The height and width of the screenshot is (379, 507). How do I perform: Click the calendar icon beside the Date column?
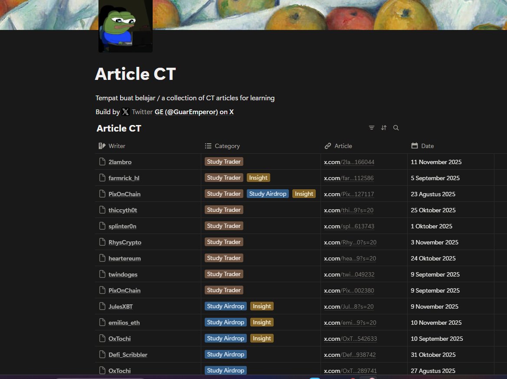tap(414, 146)
